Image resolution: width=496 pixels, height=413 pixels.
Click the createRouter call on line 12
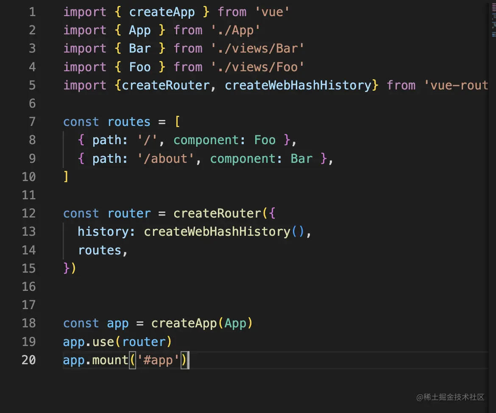pyautogui.click(x=217, y=213)
